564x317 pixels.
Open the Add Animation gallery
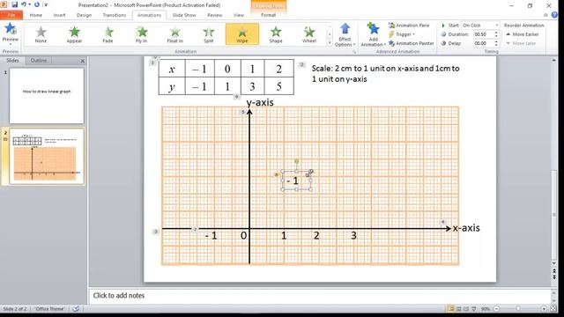point(373,35)
